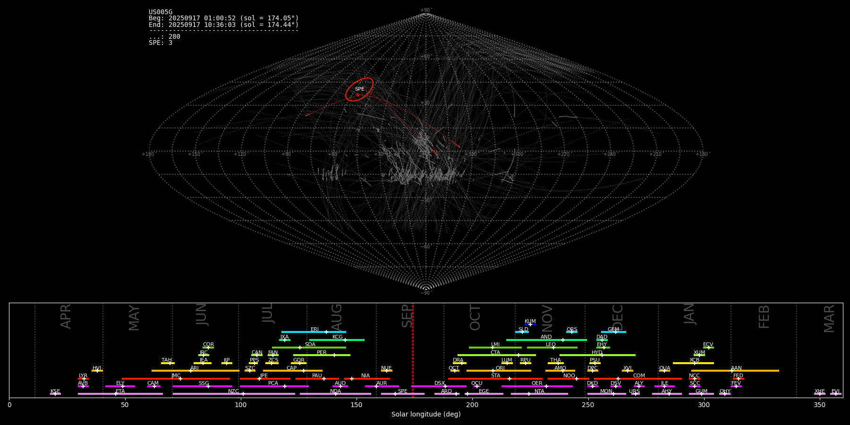
Task: Click the 'Solar longitude (deg)' axis label
Action: (x=426, y=414)
